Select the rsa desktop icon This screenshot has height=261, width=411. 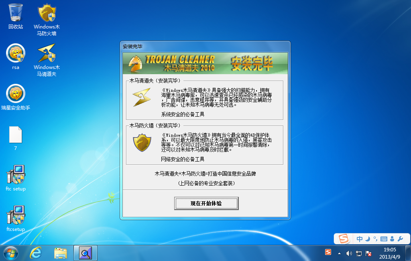tap(16, 57)
